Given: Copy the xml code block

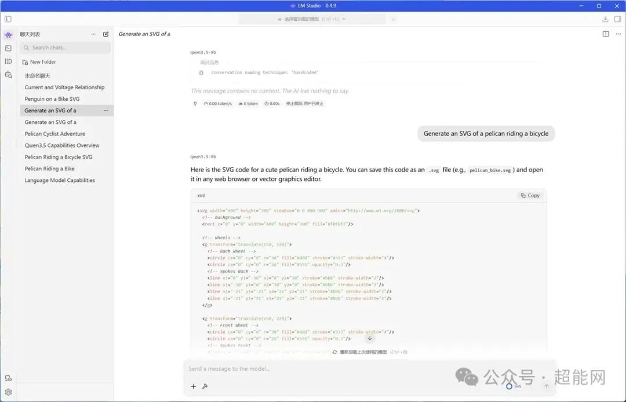Looking at the screenshot, I should coord(530,195).
